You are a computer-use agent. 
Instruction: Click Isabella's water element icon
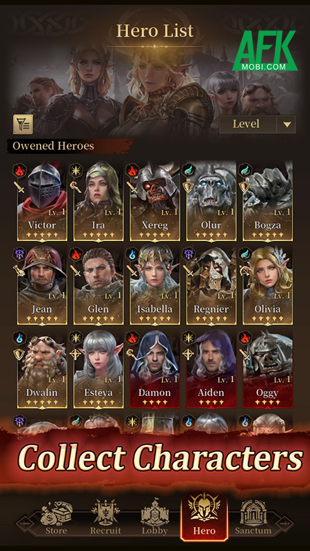132,253
